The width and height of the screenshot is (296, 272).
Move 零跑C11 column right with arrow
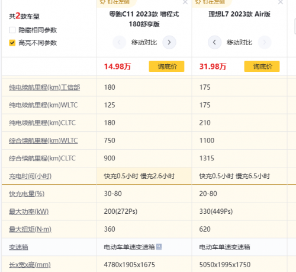pyautogui.click(x=169, y=42)
